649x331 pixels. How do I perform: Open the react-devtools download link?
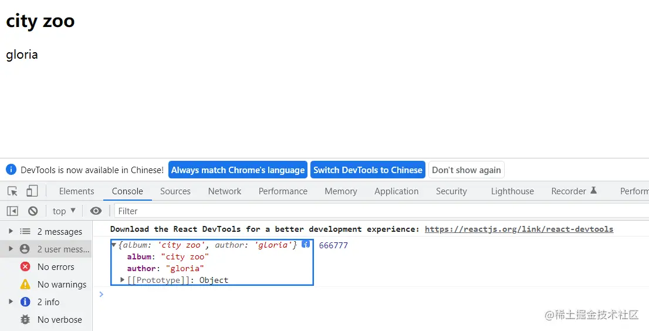[x=519, y=229]
